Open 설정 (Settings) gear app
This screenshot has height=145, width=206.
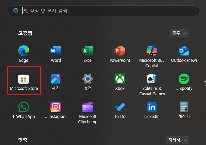tap(88, 82)
